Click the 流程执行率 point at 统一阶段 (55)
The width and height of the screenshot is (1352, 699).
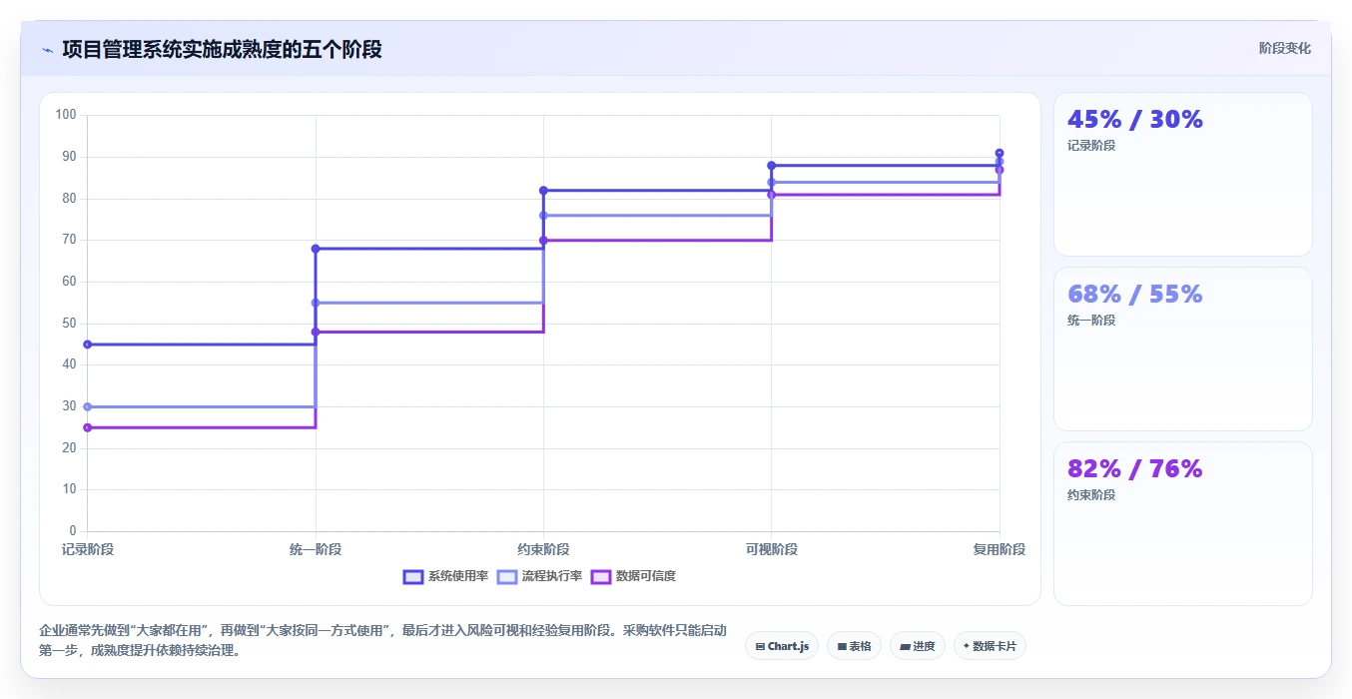click(316, 303)
